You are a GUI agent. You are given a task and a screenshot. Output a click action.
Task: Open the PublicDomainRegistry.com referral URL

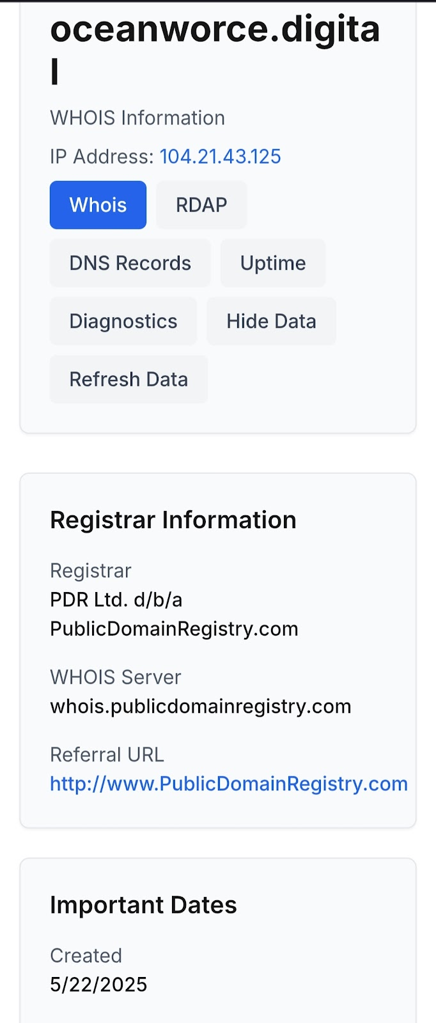(x=229, y=783)
